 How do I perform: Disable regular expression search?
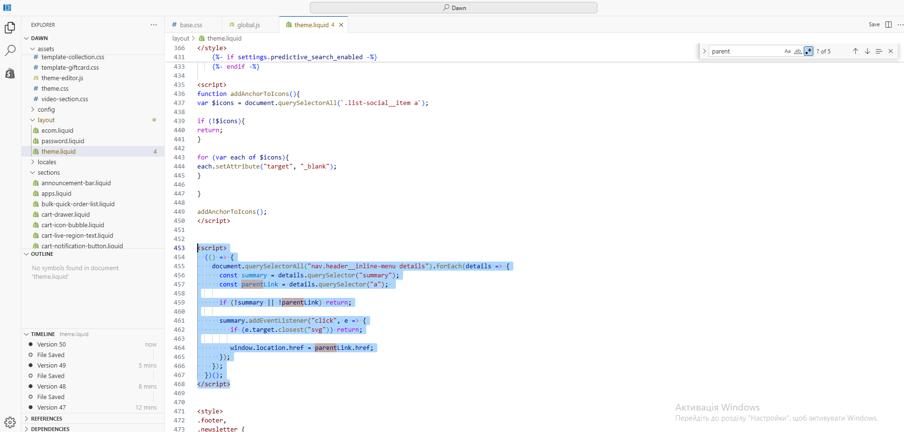click(808, 51)
